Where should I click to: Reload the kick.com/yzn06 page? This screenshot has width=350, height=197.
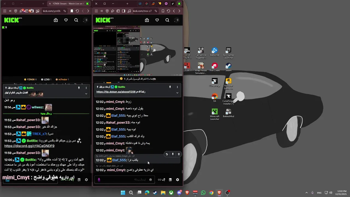click(77, 11)
